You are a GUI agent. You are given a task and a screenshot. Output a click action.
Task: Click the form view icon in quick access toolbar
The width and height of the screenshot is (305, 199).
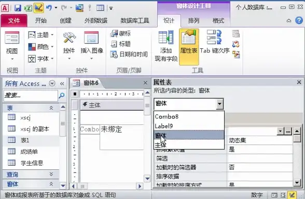tap(79, 8)
